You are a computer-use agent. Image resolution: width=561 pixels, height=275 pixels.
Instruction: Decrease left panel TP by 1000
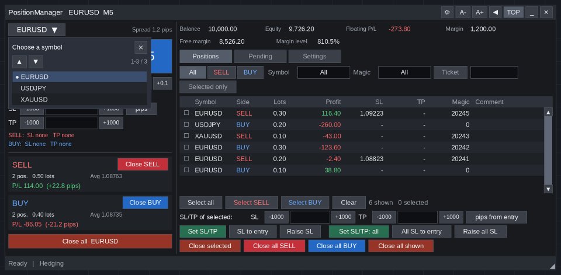coord(32,123)
